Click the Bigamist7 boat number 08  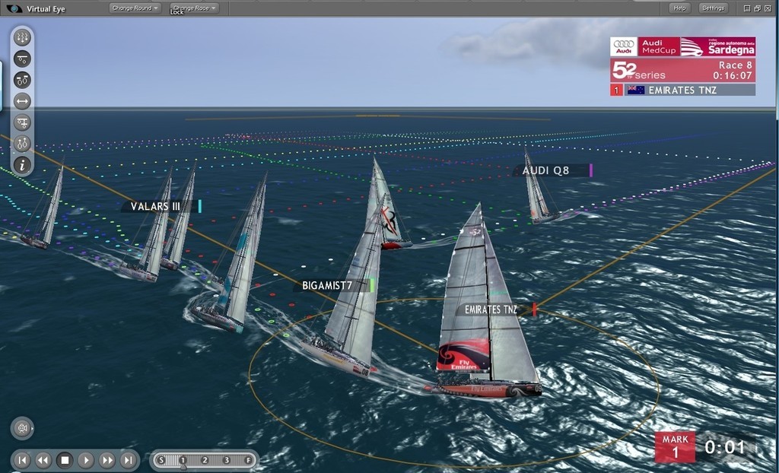(x=364, y=371)
